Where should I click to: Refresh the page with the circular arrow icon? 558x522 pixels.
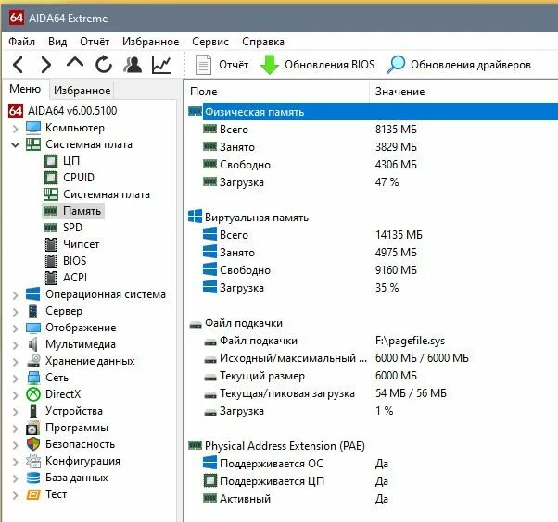pyautogui.click(x=104, y=65)
